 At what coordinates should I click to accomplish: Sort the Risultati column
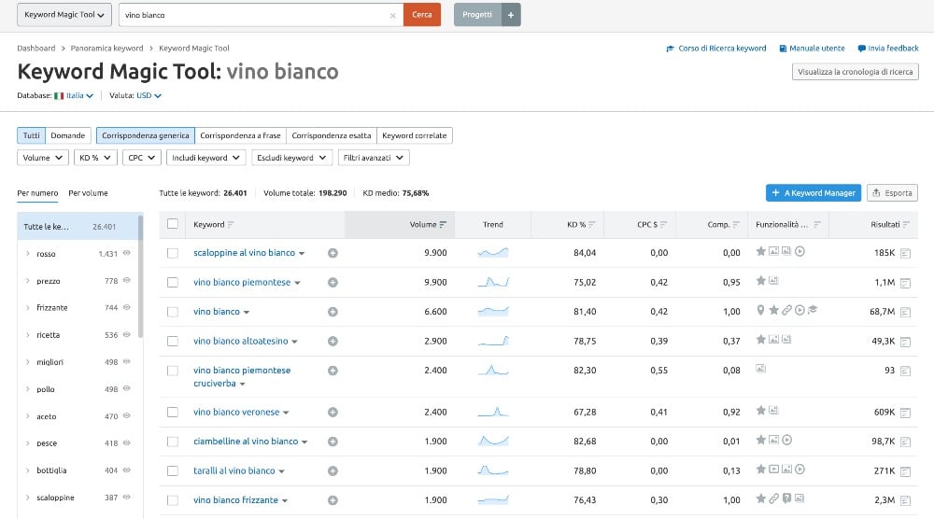(x=906, y=224)
